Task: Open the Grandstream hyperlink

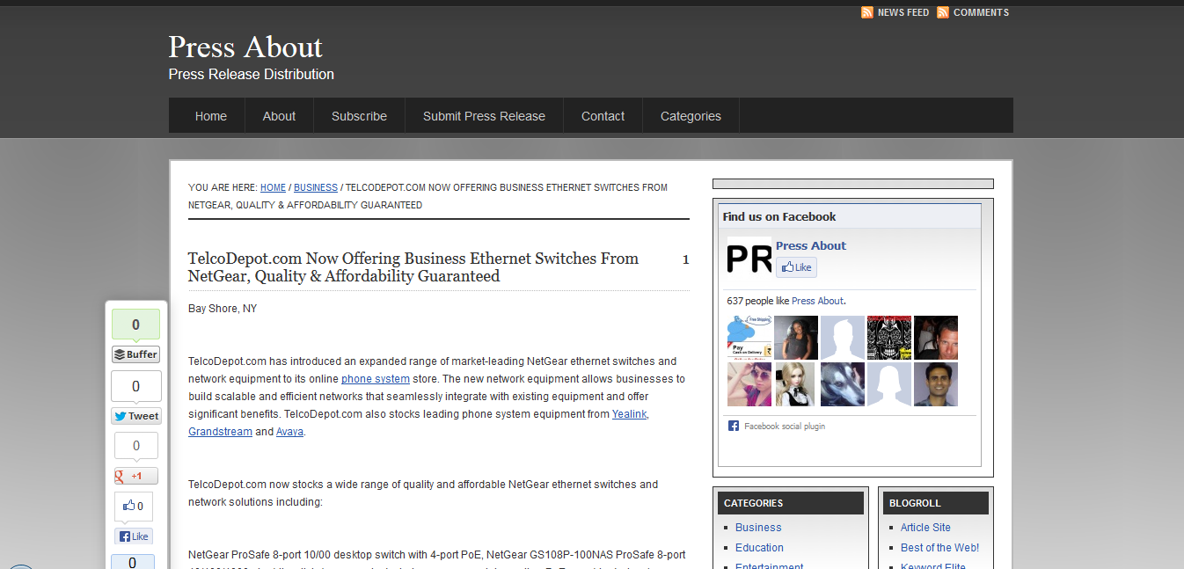Action: (220, 432)
